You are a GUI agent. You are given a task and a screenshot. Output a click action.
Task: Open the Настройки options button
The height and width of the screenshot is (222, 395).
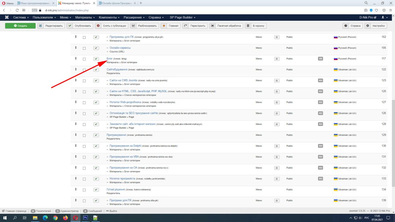pyautogui.click(x=376, y=26)
